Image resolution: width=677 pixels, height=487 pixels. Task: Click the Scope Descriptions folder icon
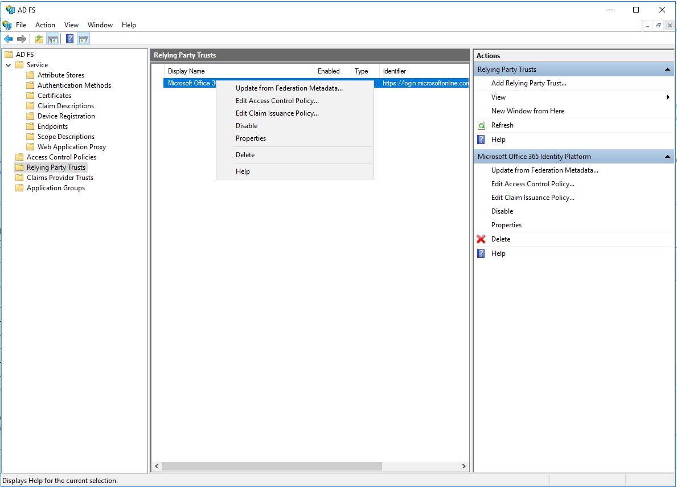(x=30, y=137)
